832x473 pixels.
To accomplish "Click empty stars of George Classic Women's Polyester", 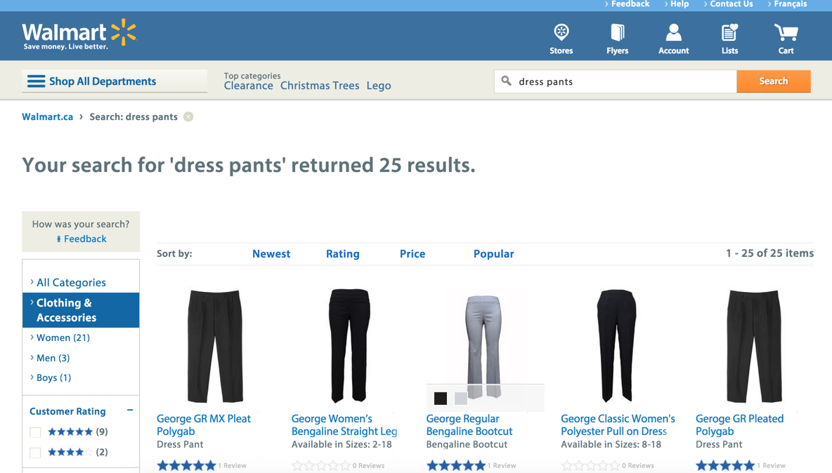I will pos(590,465).
